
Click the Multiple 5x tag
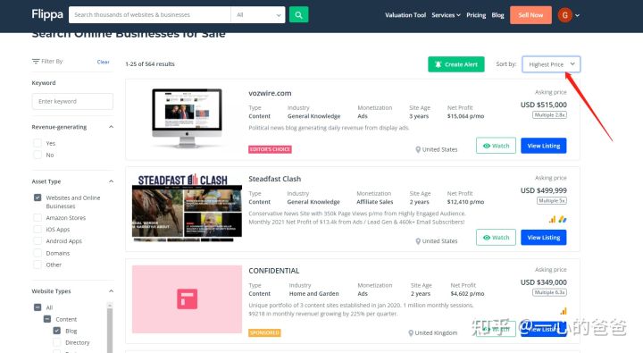pyautogui.click(x=552, y=201)
